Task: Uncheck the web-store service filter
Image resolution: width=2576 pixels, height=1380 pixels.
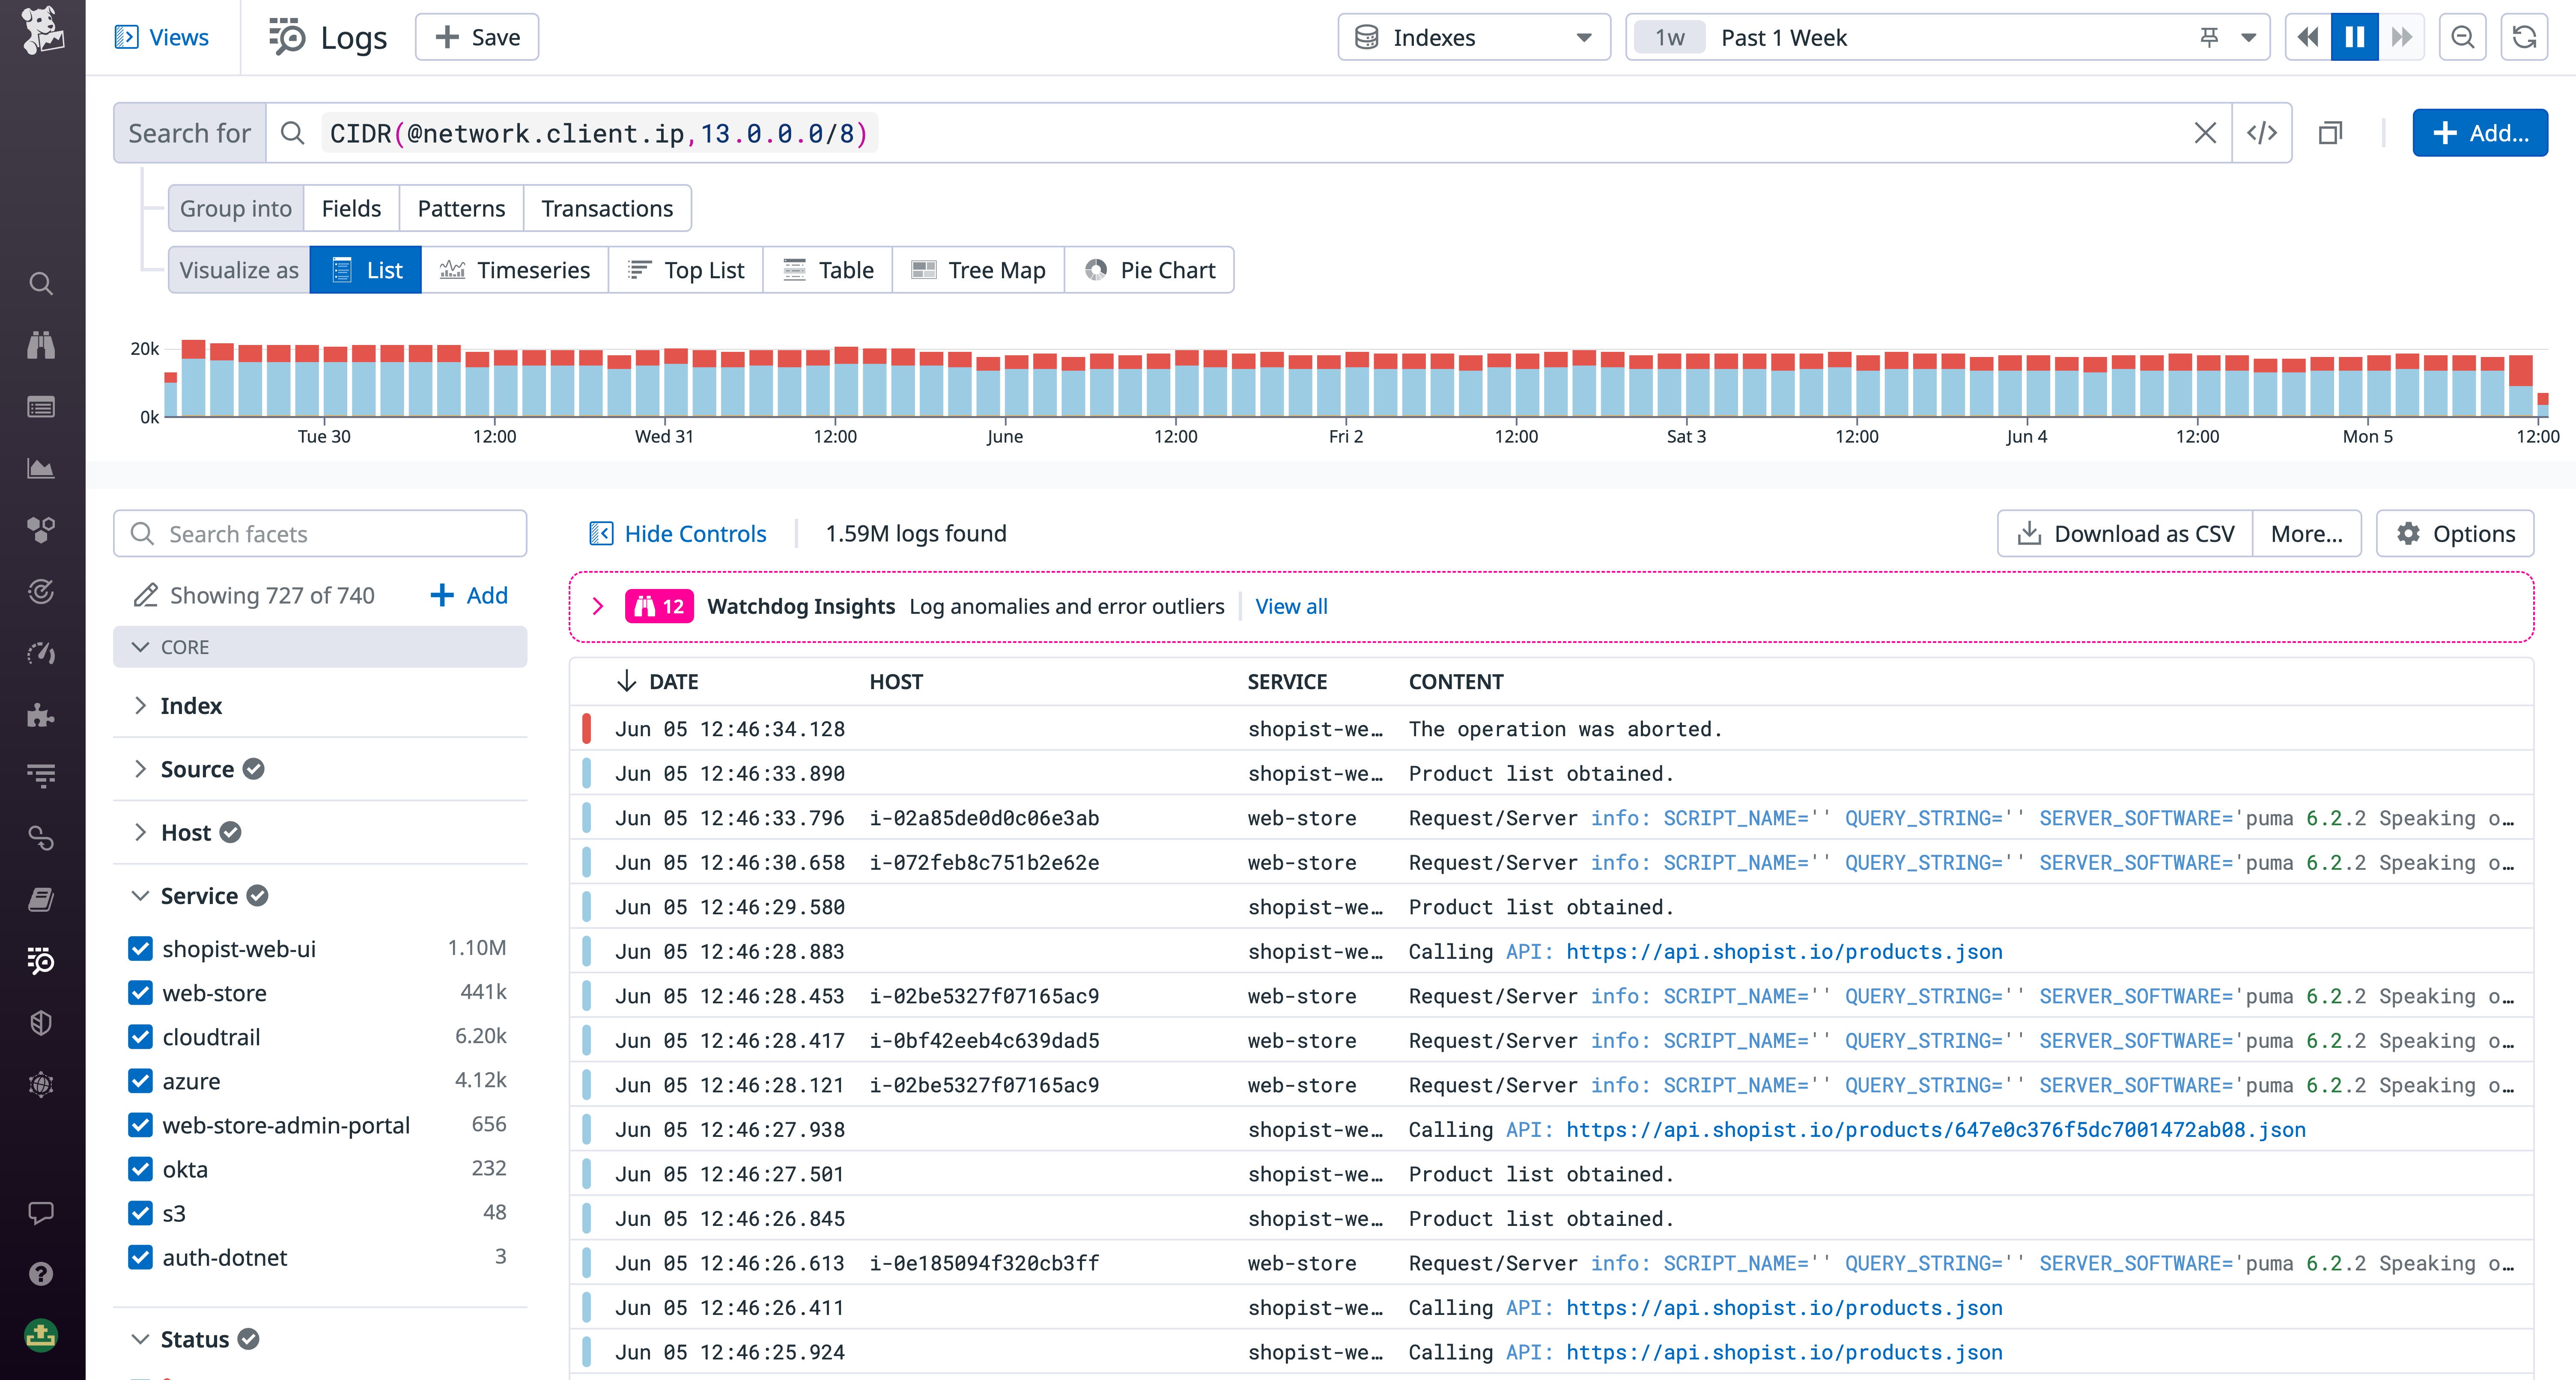Action: (140, 993)
